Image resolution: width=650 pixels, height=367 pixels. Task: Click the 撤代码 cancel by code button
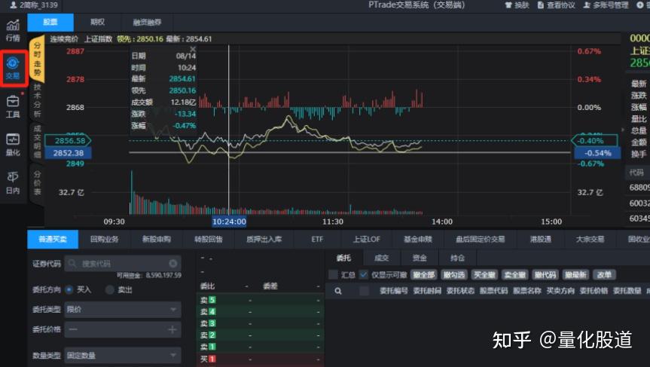click(545, 274)
